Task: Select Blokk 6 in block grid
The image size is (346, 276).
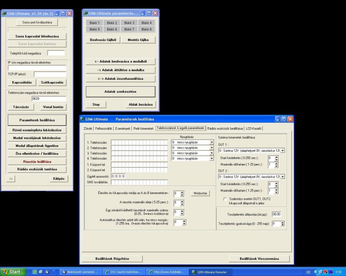Action: [x=112, y=29]
